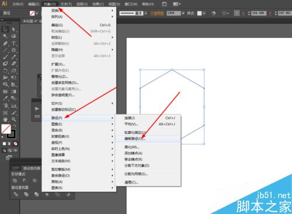
Task: Select the Eyedropper tool
Action: pyautogui.click(x=5, y=98)
